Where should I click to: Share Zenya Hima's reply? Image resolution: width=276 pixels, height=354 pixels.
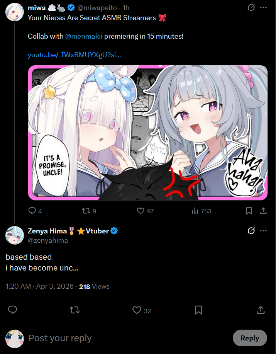point(261,310)
